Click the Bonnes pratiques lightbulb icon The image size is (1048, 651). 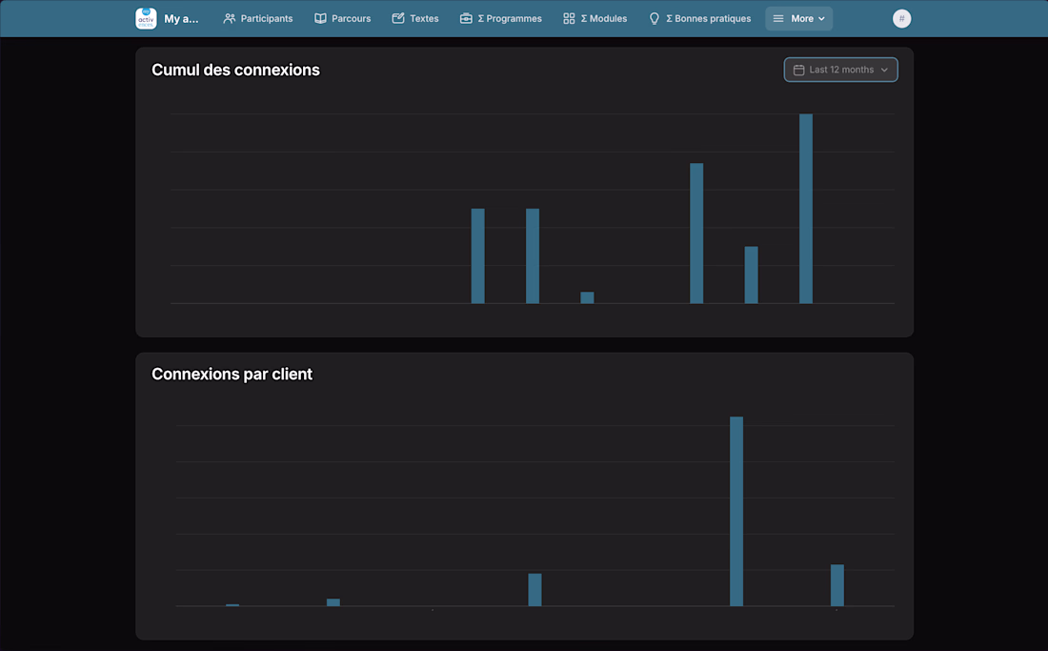click(655, 18)
